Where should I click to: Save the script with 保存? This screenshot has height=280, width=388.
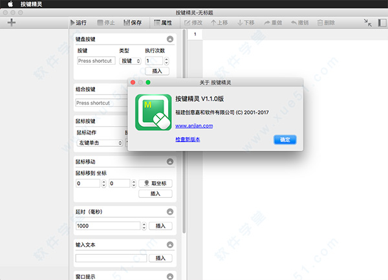point(133,23)
